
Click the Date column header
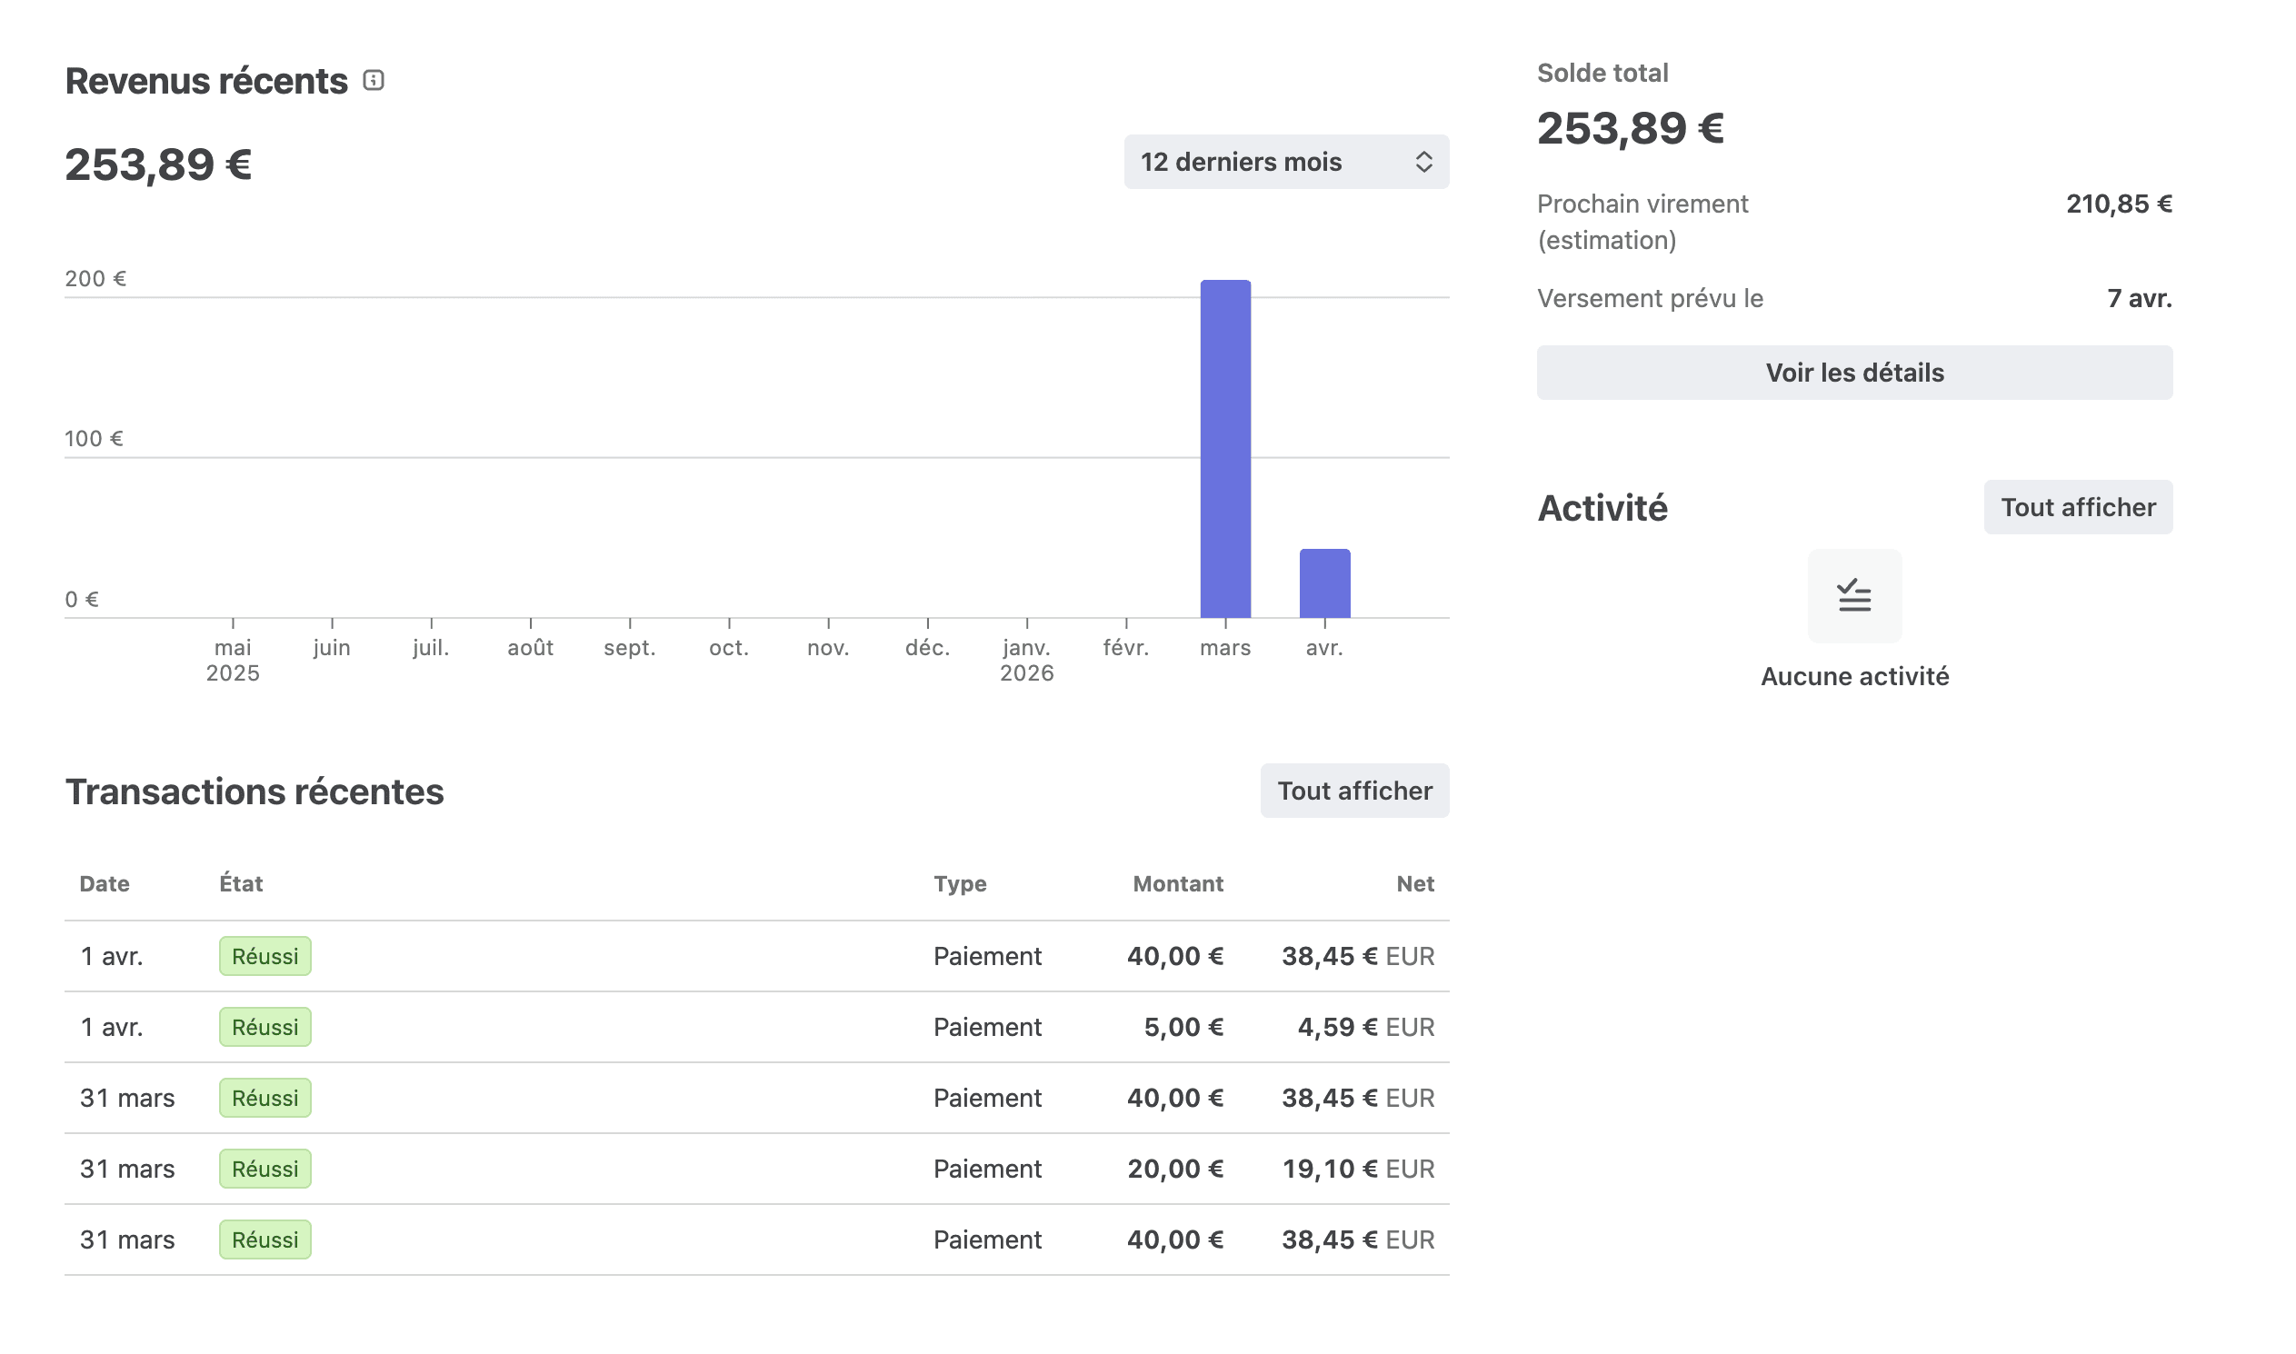104,883
